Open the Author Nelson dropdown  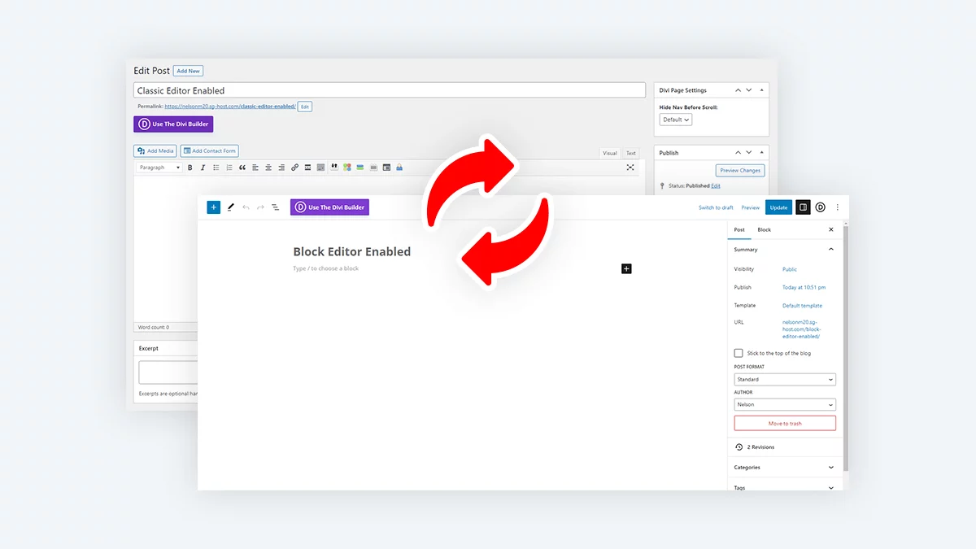coord(785,405)
